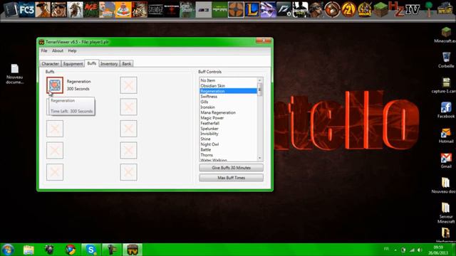Click the Windows Start button

point(8,250)
